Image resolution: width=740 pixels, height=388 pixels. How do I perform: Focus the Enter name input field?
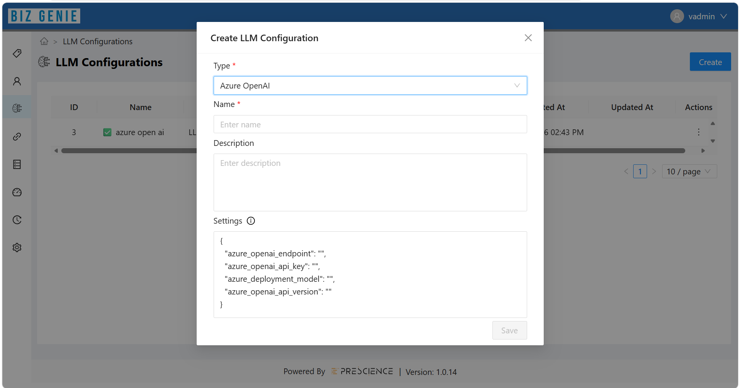point(370,124)
